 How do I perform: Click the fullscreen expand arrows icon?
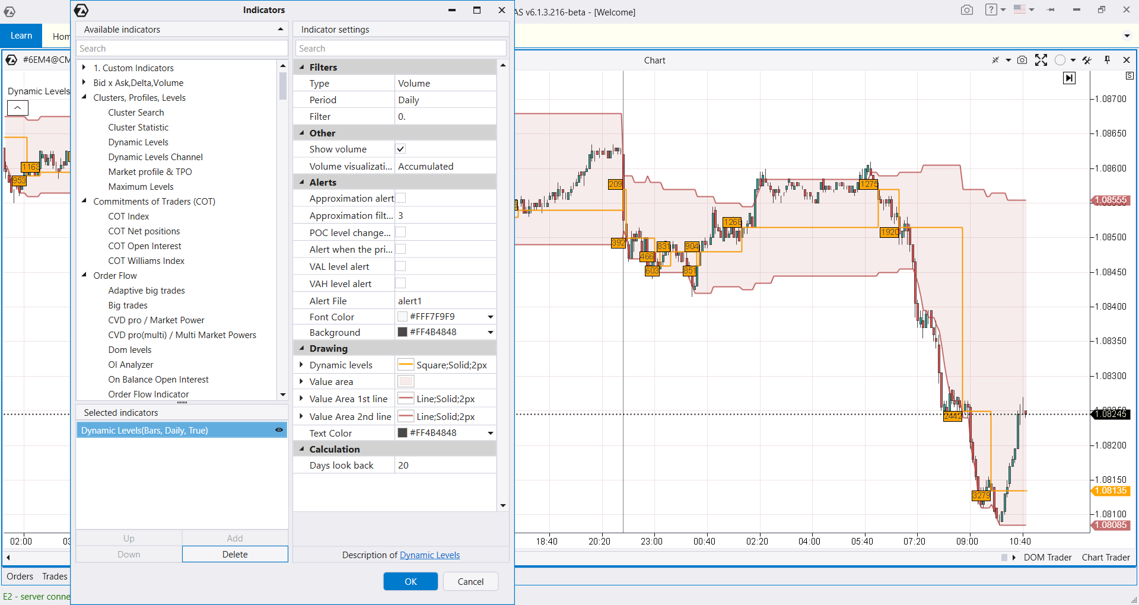(1041, 60)
